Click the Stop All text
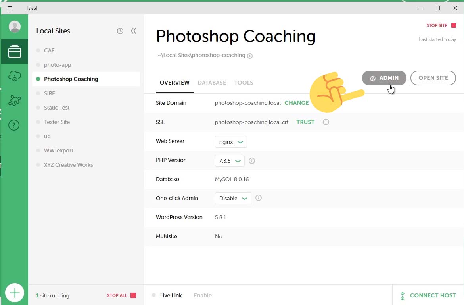464x305 pixels. (x=117, y=295)
